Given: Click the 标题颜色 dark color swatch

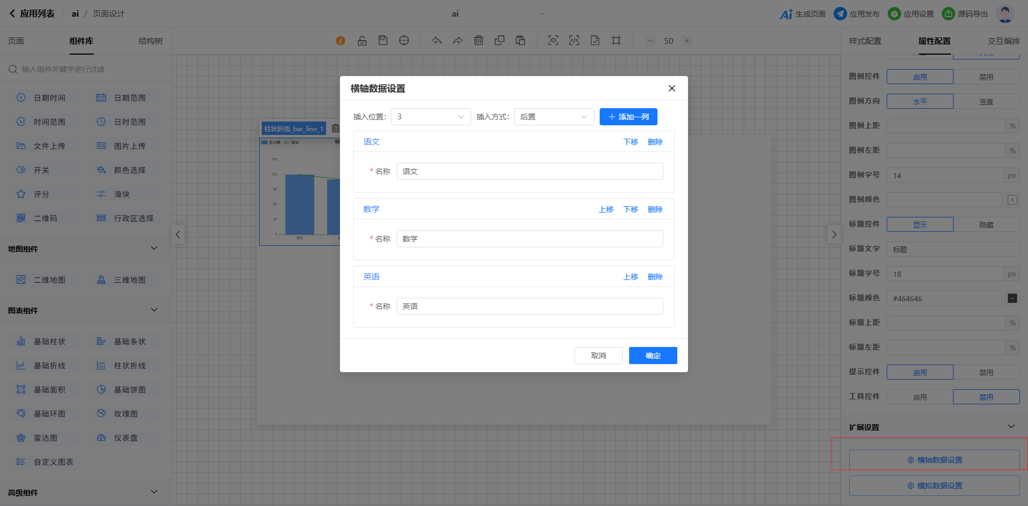Looking at the screenshot, I should coord(1012,298).
